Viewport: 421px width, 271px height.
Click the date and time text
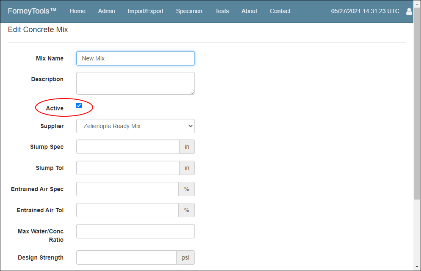[365, 11]
